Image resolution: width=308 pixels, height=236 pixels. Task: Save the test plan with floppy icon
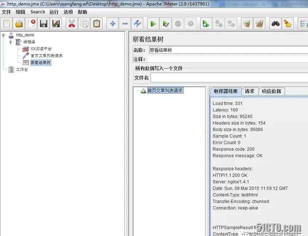point(44,24)
